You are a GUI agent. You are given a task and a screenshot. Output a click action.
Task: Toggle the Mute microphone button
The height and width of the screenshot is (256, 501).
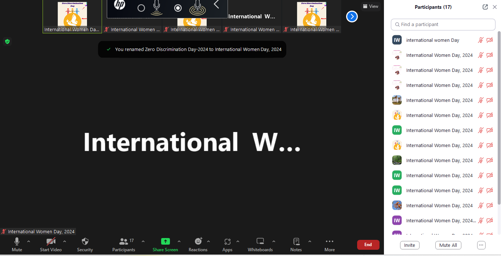pyautogui.click(x=17, y=244)
